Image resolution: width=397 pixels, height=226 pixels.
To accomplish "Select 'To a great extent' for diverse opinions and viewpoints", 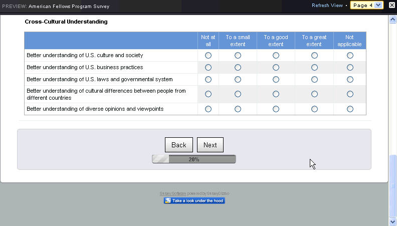I will [x=314, y=109].
